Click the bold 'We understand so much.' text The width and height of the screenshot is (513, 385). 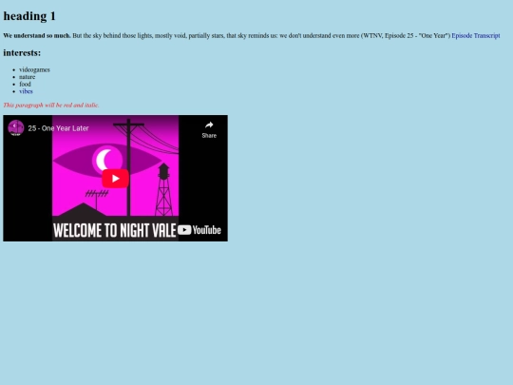coord(37,36)
